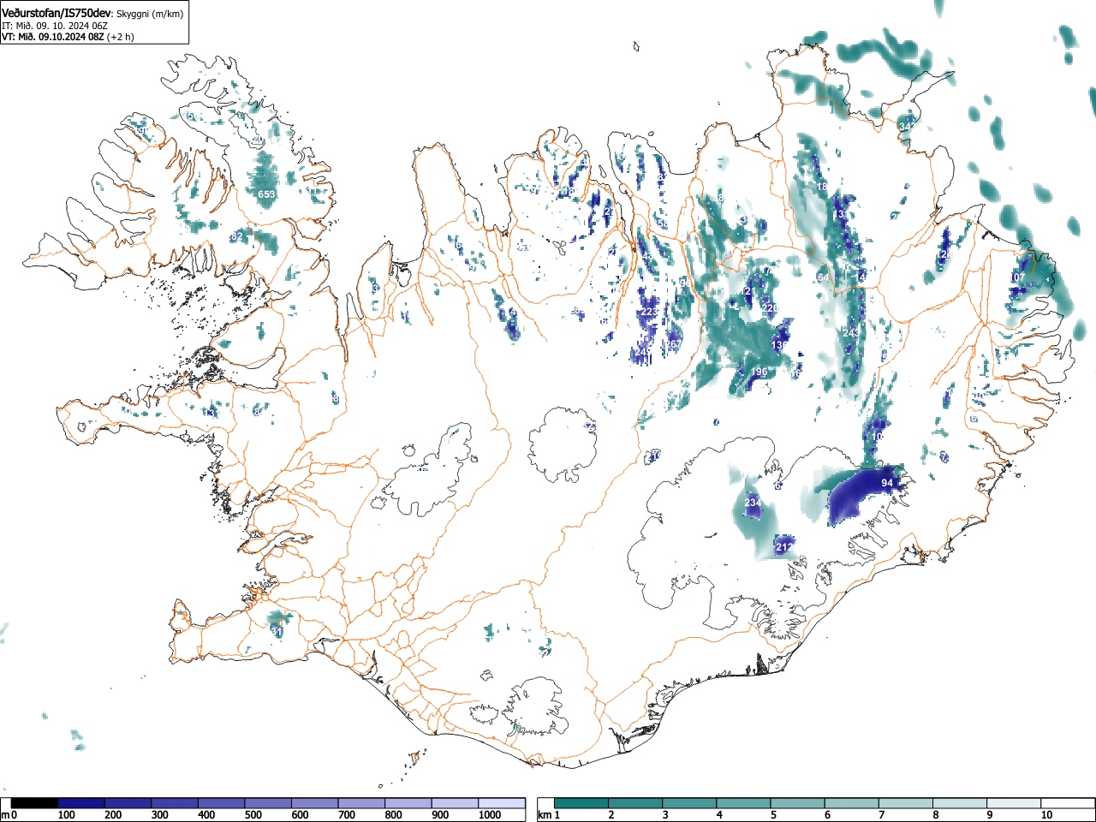Click the 4–5 km legend swatch
1096x822 pixels.
pos(745,803)
